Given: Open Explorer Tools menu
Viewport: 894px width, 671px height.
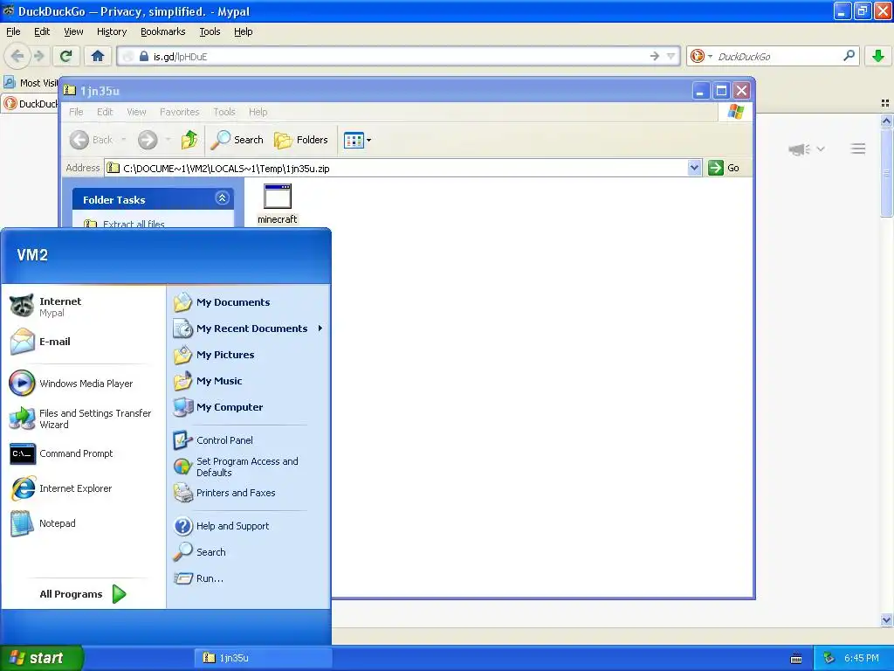Looking at the screenshot, I should coord(224,112).
